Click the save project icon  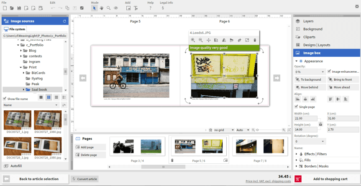click(19, 8)
